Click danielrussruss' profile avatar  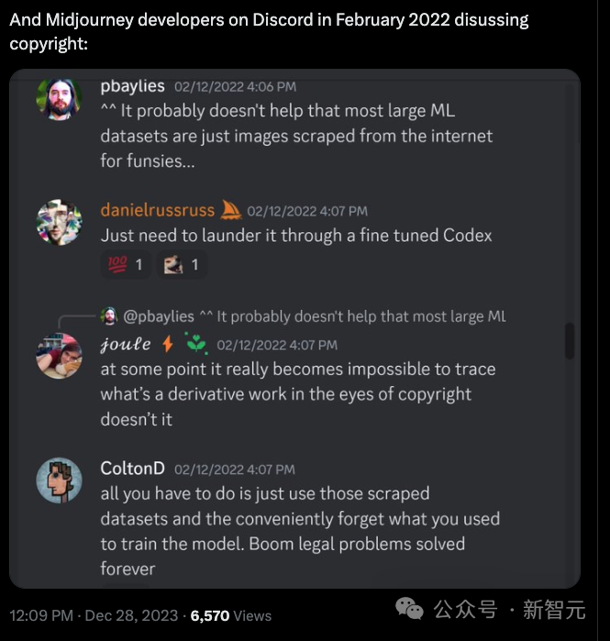click(59, 223)
